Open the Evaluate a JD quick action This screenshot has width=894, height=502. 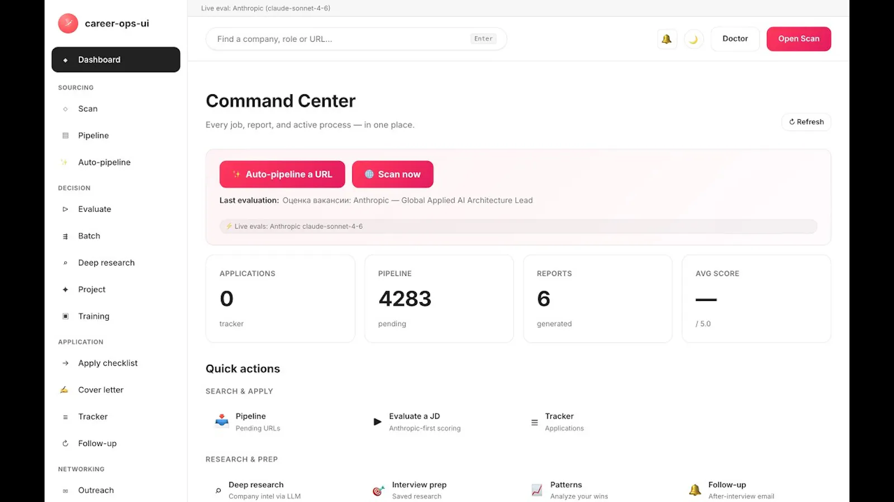point(439,422)
